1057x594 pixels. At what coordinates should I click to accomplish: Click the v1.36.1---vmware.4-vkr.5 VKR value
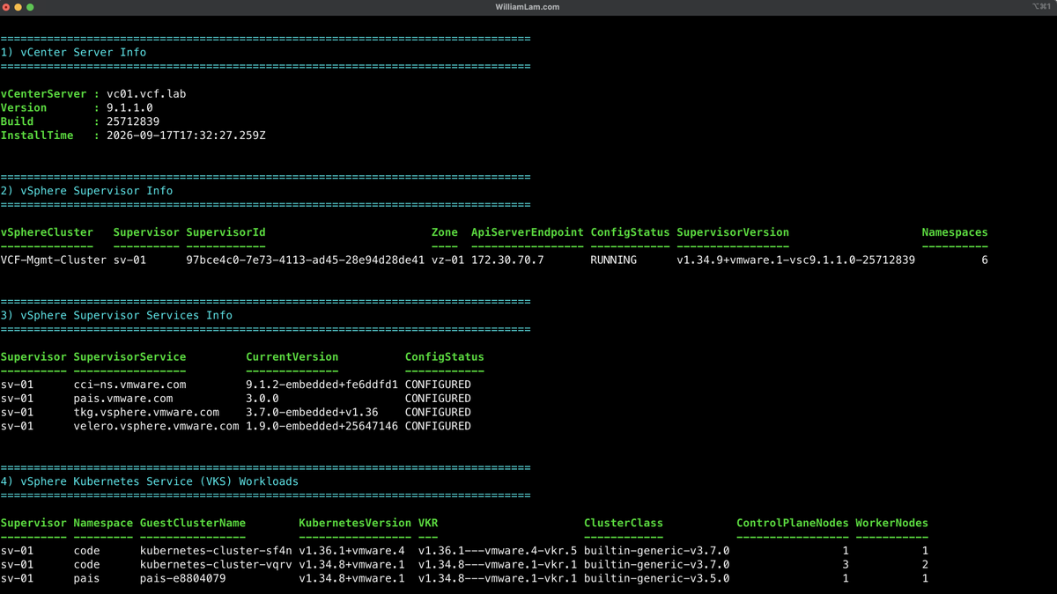498,551
